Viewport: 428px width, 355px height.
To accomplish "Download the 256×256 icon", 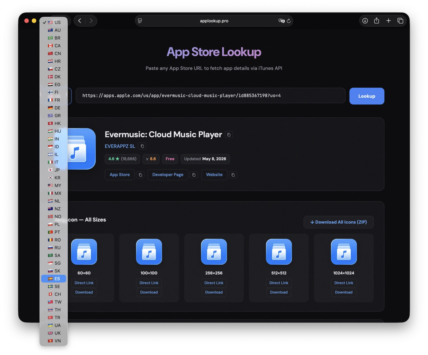I will [x=214, y=292].
